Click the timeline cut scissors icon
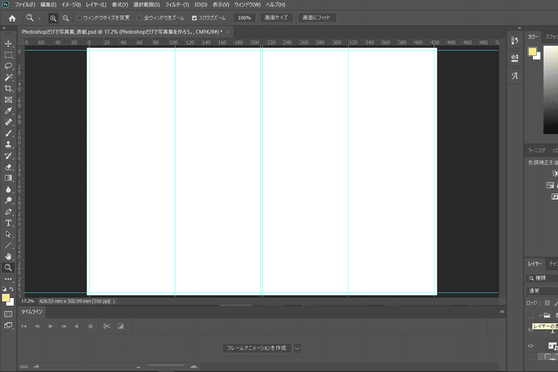The height and width of the screenshot is (372, 558). point(107,326)
